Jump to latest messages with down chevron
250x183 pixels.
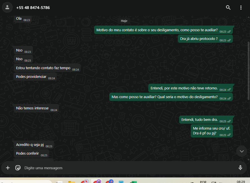click(242, 151)
